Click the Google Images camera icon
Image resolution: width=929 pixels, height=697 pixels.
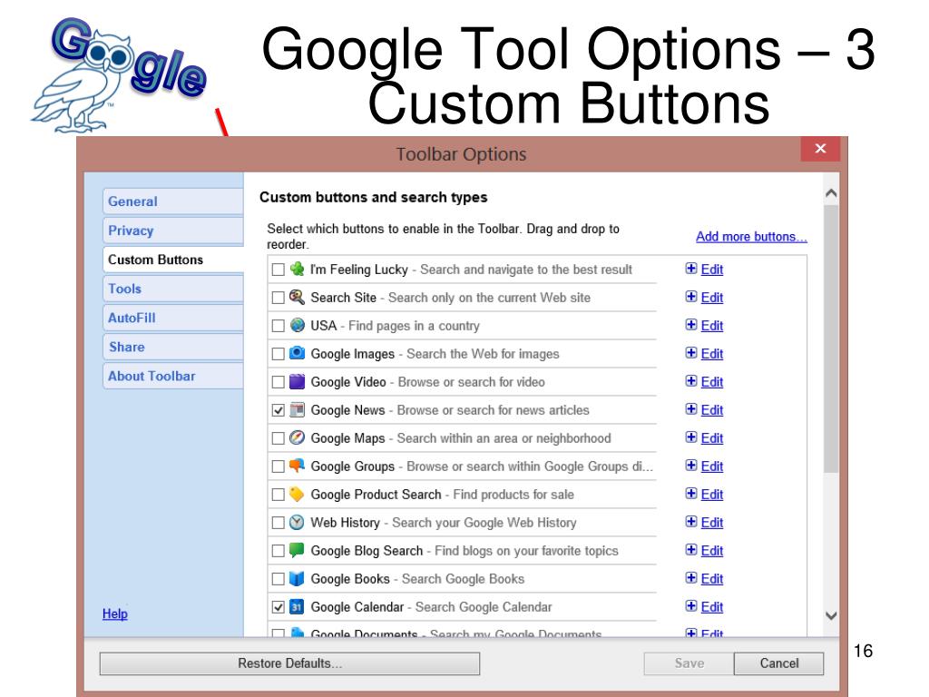point(297,353)
